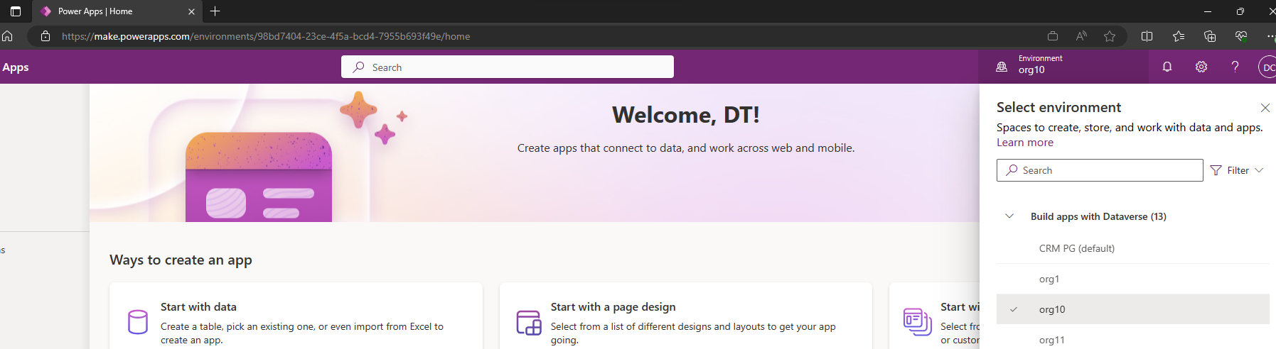This screenshot has width=1276, height=349.
Task: Follow the Learn more link
Action: point(1025,143)
